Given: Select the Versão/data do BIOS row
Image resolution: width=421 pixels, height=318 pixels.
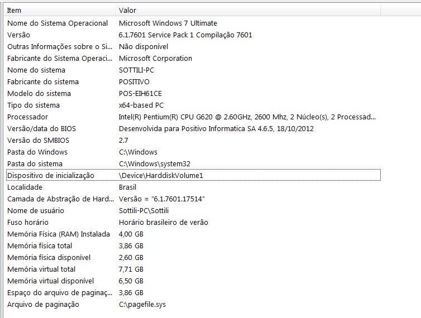Looking at the screenshot, I should [x=193, y=128].
